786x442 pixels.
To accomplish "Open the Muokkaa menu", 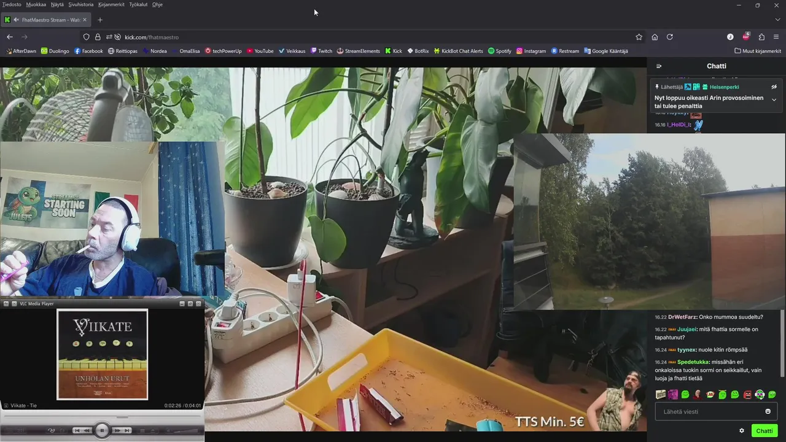I will click(x=36, y=4).
